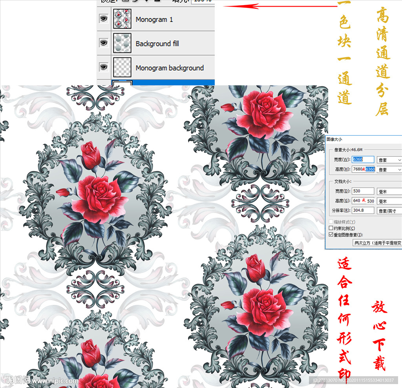Click the 分辨率(R) label
Image resolution: width=402 pixels, height=388 pixels.
pyautogui.click(x=341, y=210)
